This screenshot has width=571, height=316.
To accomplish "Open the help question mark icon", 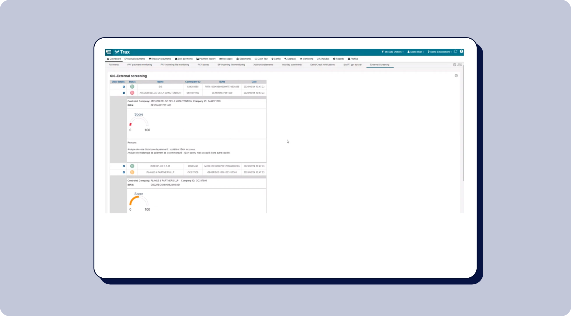I will coord(461,52).
